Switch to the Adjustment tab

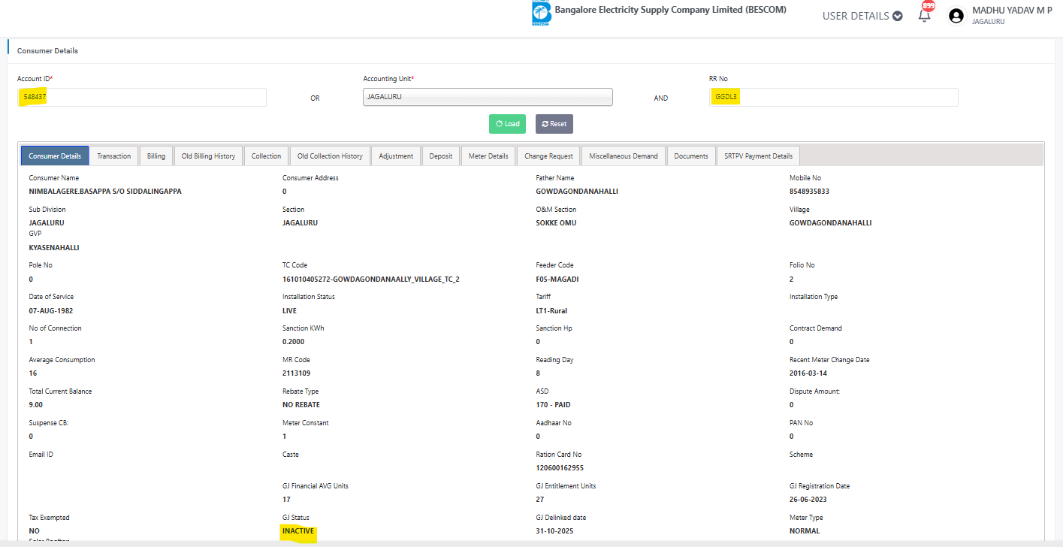396,156
